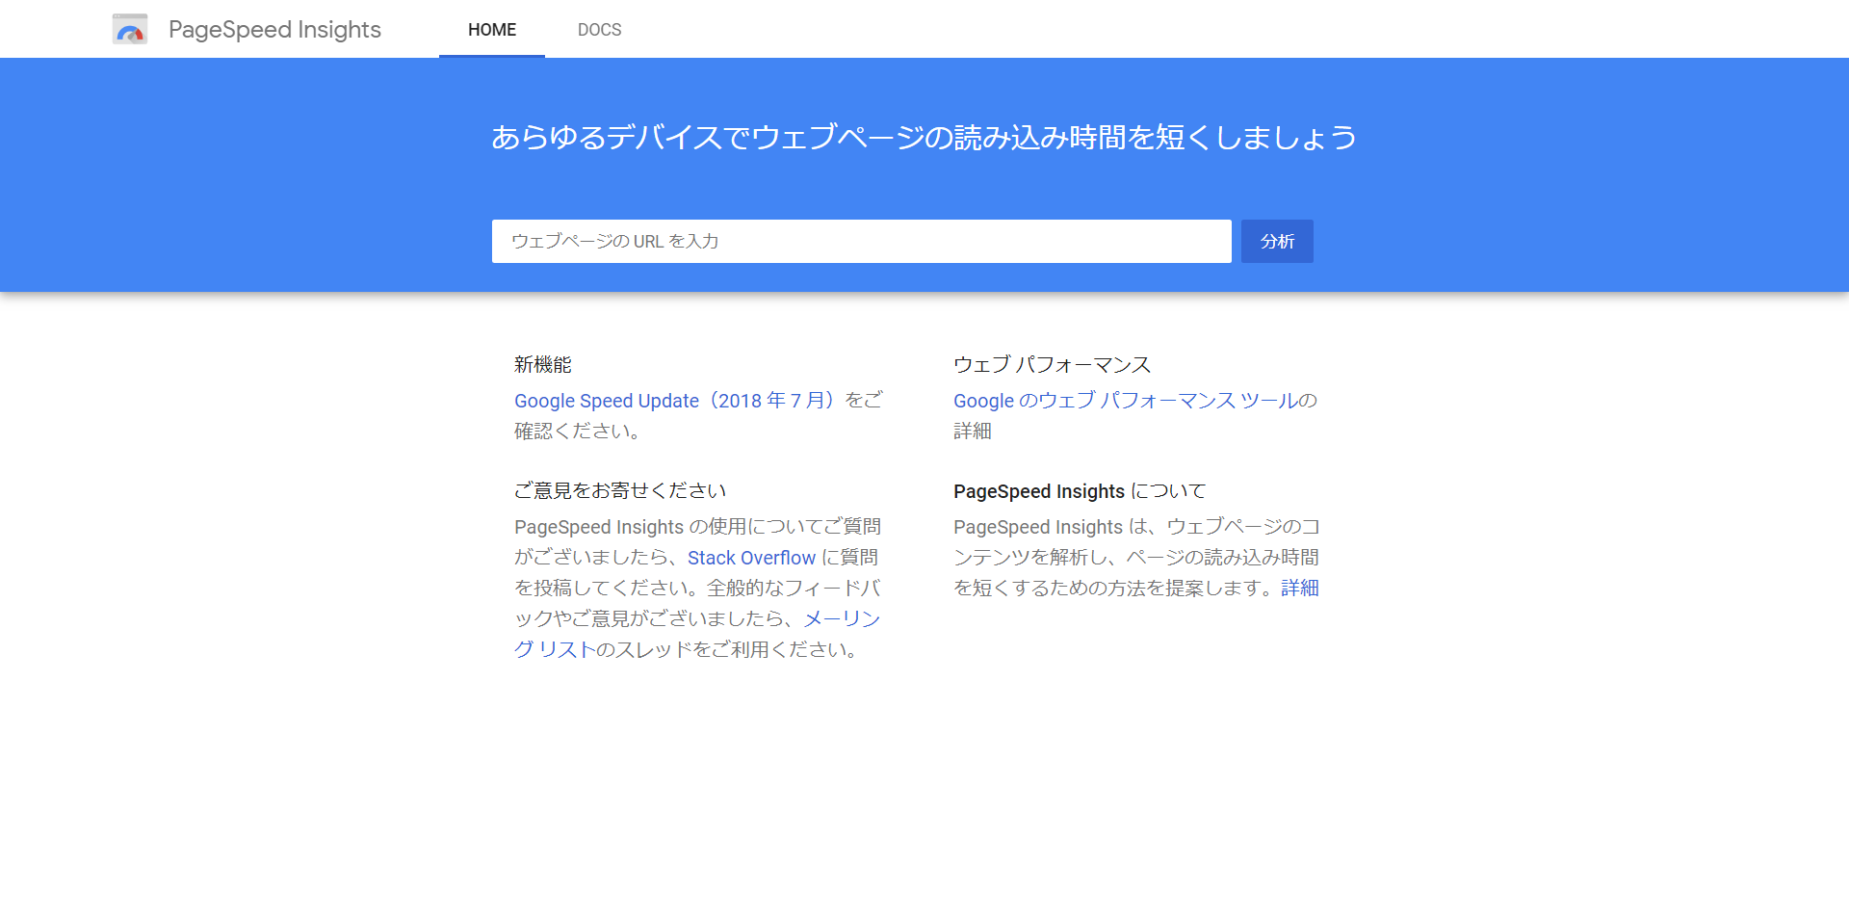Open the DOCS tab
The width and height of the screenshot is (1849, 917).
coord(599,30)
